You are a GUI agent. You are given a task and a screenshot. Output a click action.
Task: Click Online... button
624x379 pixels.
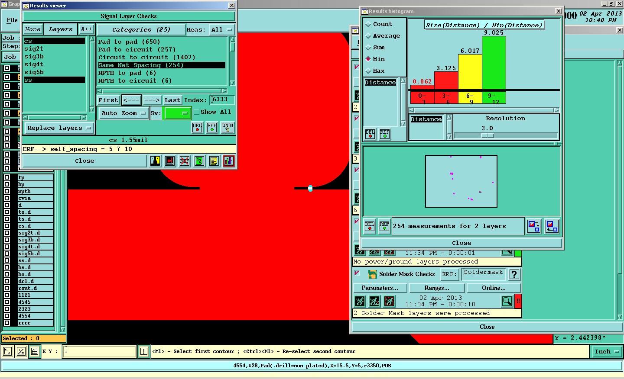click(x=494, y=288)
